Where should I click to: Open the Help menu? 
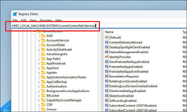pos(59,20)
